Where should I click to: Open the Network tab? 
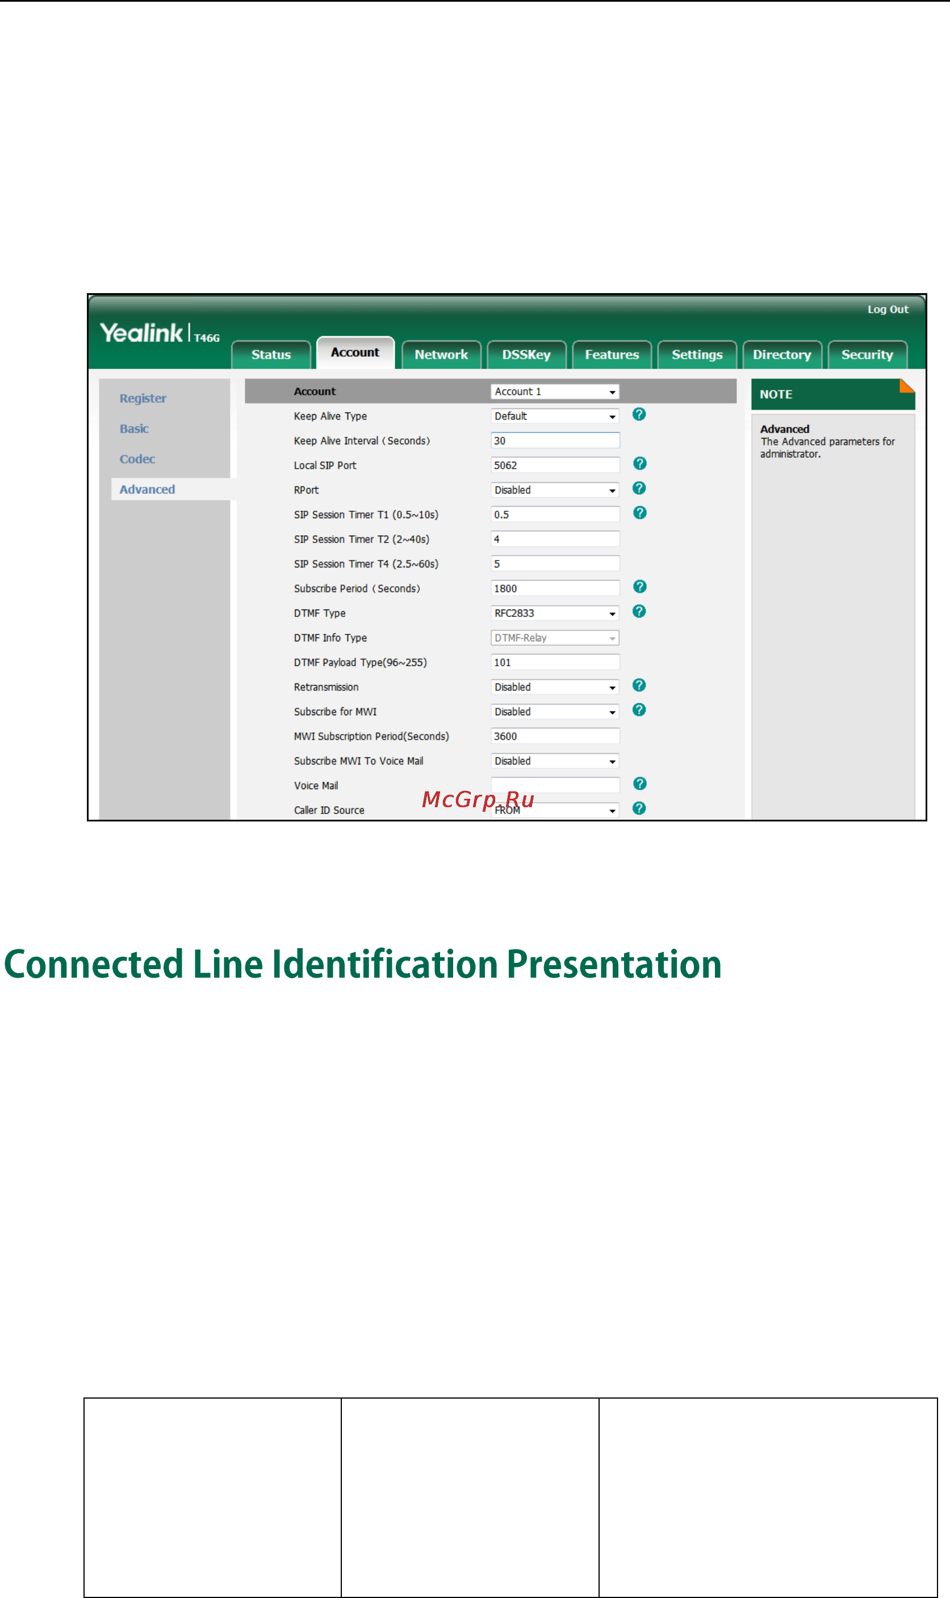click(x=441, y=354)
